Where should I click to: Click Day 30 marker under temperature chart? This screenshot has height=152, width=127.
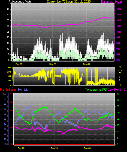pyautogui.click(x=87, y=148)
